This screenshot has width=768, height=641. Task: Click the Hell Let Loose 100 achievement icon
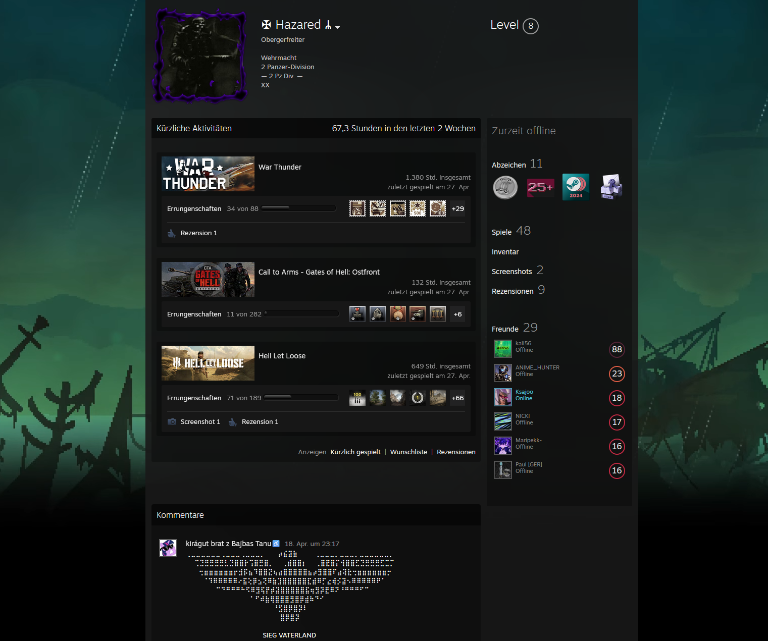357,398
